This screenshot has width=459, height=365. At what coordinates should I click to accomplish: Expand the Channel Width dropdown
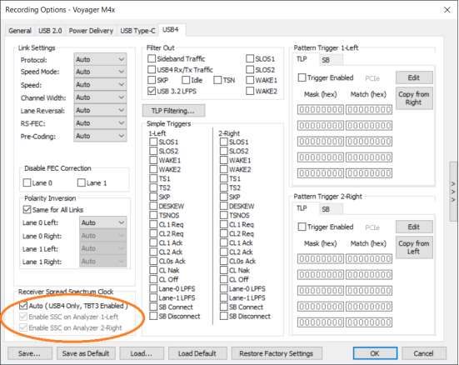pos(100,97)
